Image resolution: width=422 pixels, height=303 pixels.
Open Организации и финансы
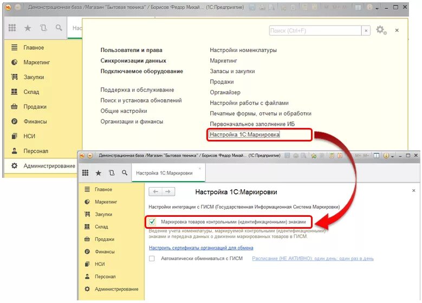pos(132,121)
